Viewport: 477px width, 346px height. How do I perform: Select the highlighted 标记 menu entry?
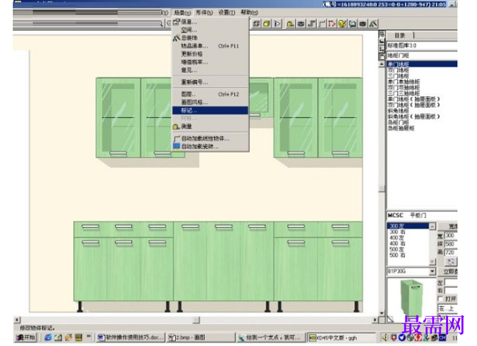[210, 110]
